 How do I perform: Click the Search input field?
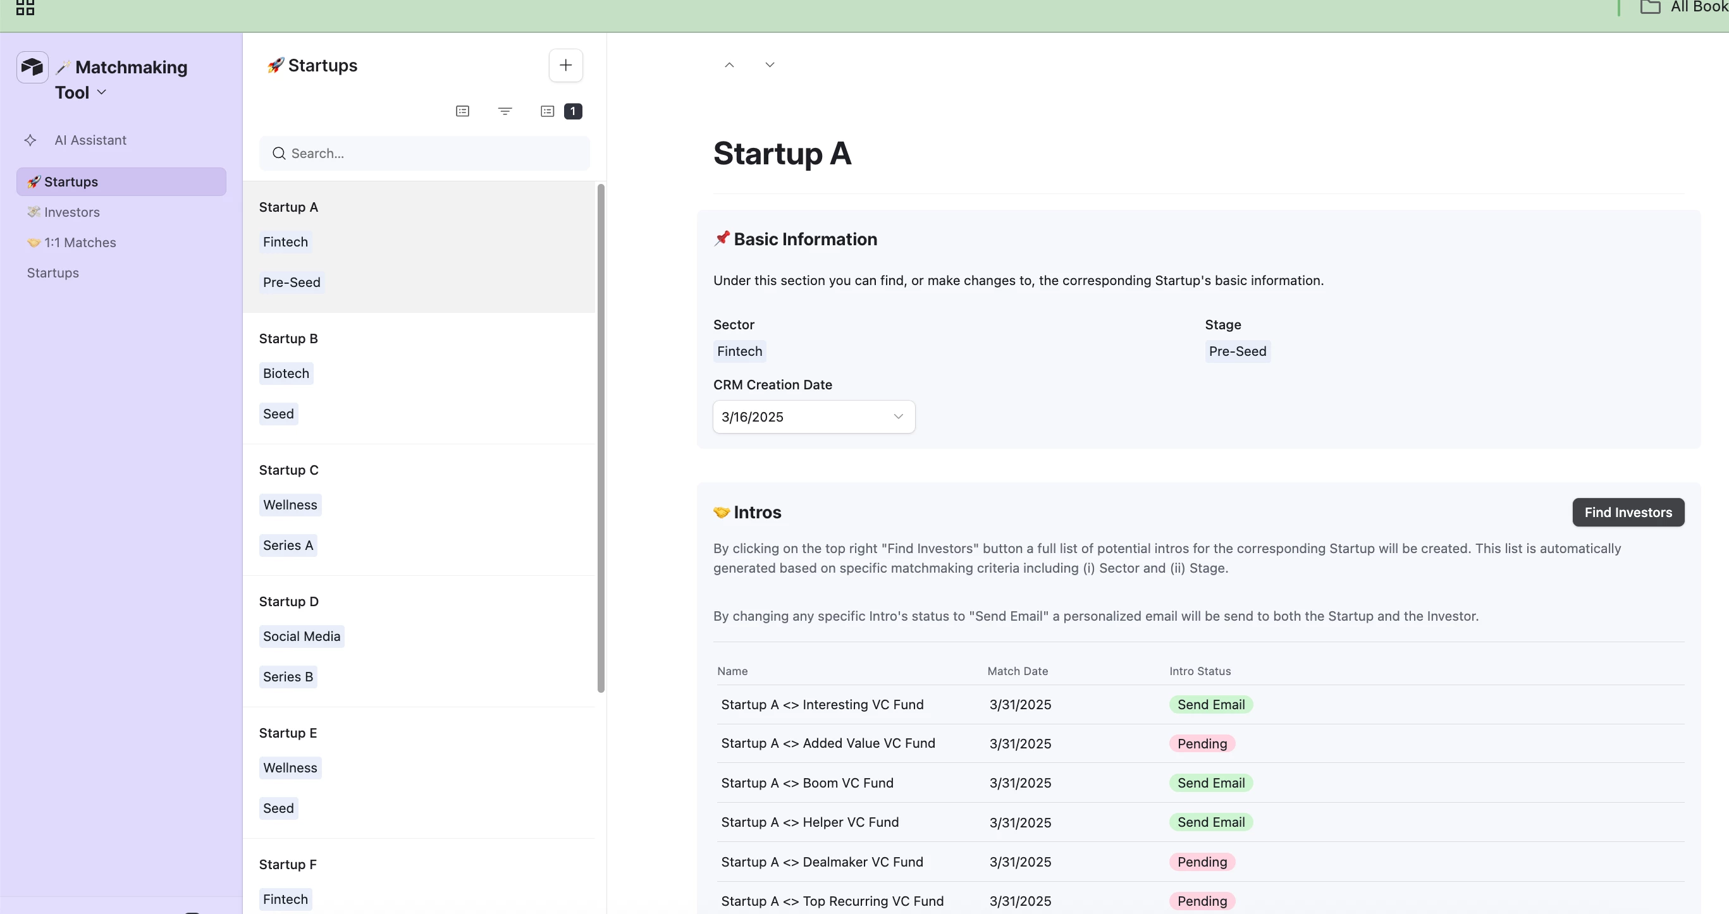[x=424, y=154]
